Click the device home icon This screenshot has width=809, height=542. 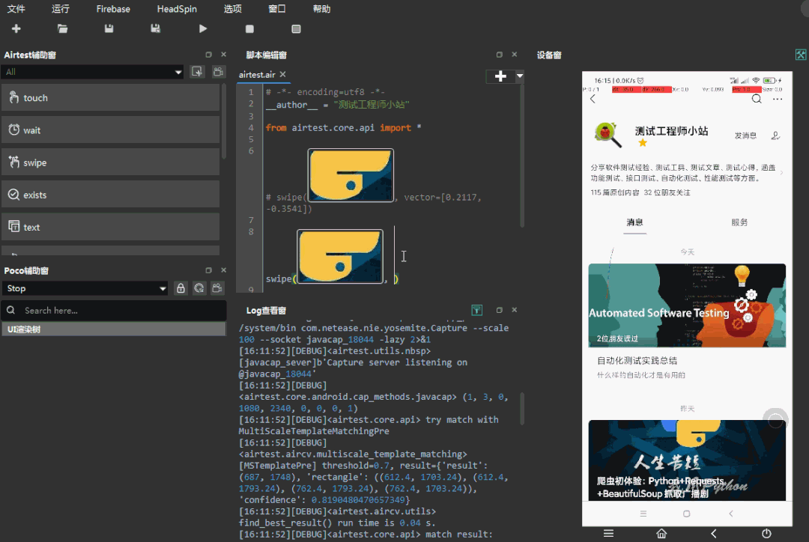pyautogui.click(x=661, y=533)
